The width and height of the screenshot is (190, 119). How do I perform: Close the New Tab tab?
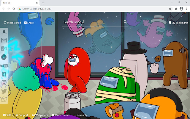37,3
